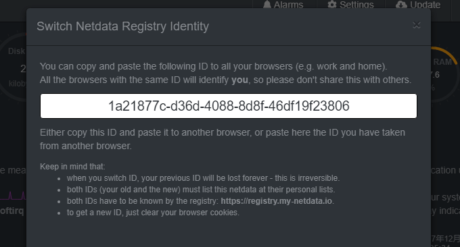Image resolution: width=460 pixels, height=247 pixels.
Task: Click the previous ID will be lost bullet
Action: click(x=203, y=178)
